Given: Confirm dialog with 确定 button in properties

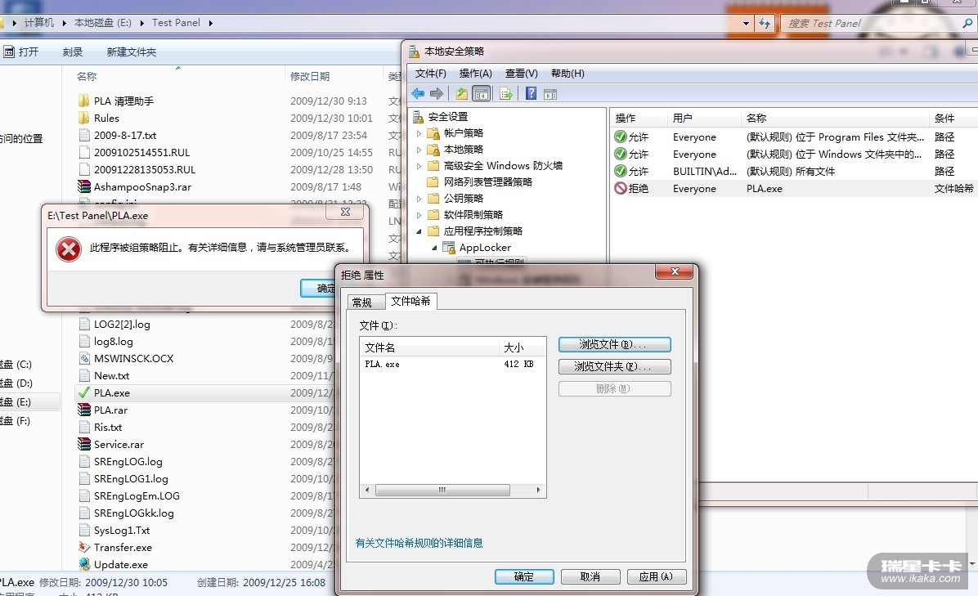Looking at the screenshot, I should (524, 576).
